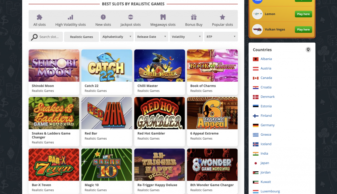Screen dimensions: 337x194
Task: Click the Estonia flag icon
Action: pyautogui.click(x=255, y=106)
